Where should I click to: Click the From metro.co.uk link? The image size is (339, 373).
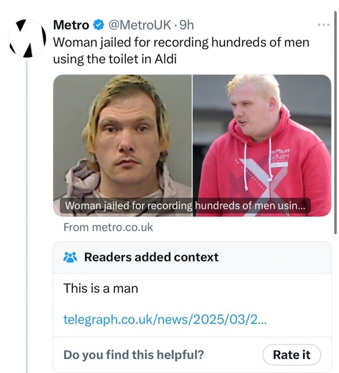(x=108, y=227)
